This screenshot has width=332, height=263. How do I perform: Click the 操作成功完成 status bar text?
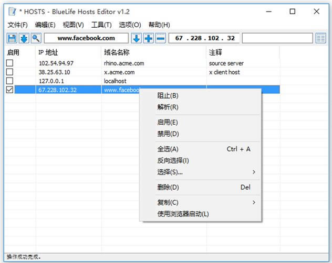coord(24,257)
